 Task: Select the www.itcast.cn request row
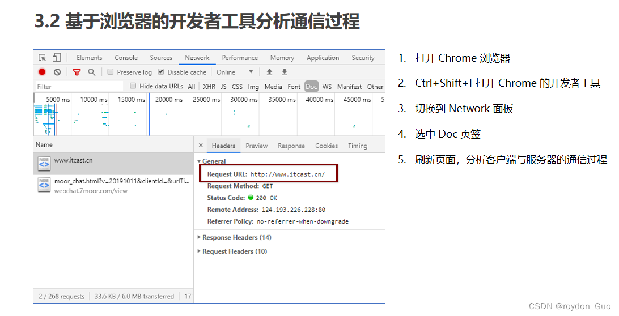114,164
